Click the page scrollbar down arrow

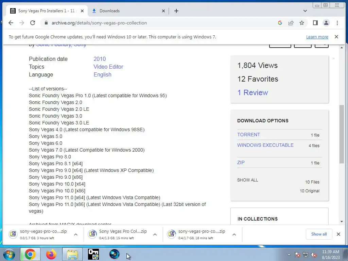click(342, 222)
